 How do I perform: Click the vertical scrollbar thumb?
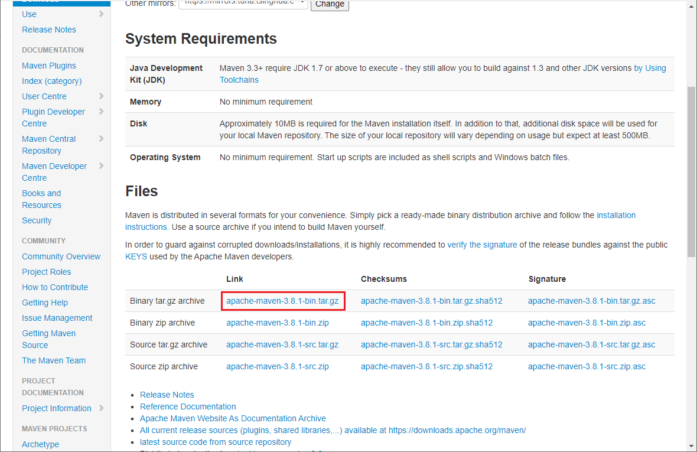691,171
